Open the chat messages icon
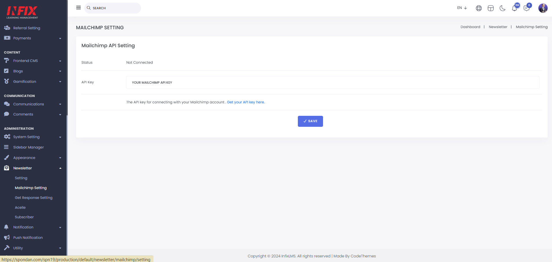The width and height of the screenshot is (552, 262). (x=527, y=8)
